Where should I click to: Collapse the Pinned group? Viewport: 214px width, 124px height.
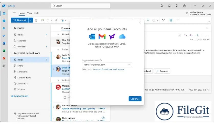pos(58,35)
